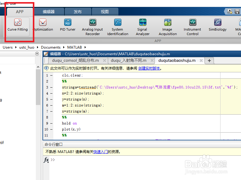
Task: Expand the arrow after Users in path
Action: click(x=16, y=47)
